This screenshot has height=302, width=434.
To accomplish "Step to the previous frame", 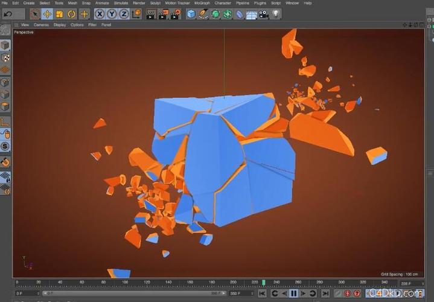I will (x=284, y=293).
